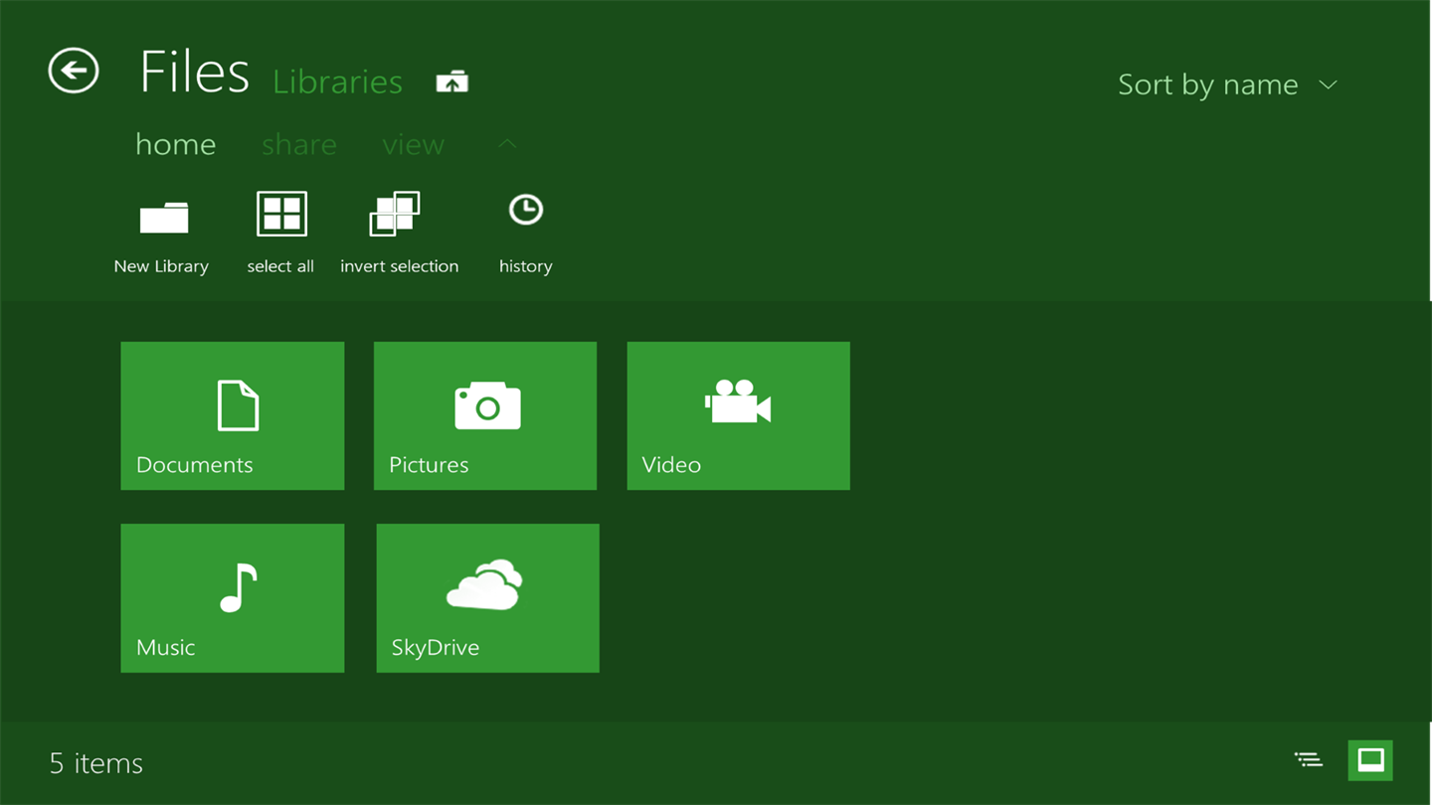This screenshot has width=1432, height=805.
Task: Open the SkyDrive tile
Action: (488, 598)
